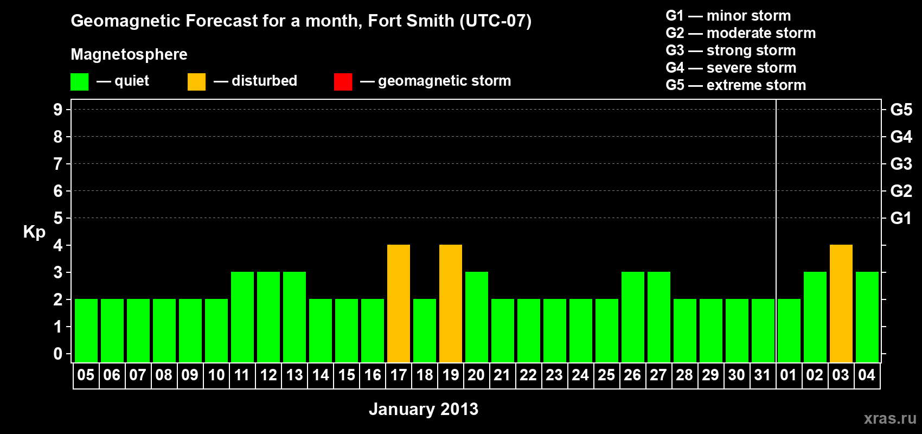The width and height of the screenshot is (922, 434).
Task: Click the G4 label on the right axis
Action: pyautogui.click(x=901, y=137)
